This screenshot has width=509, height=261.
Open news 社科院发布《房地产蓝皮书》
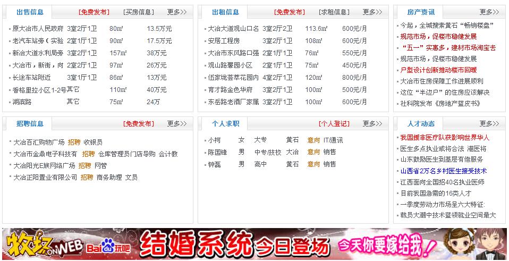(x=440, y=104)
